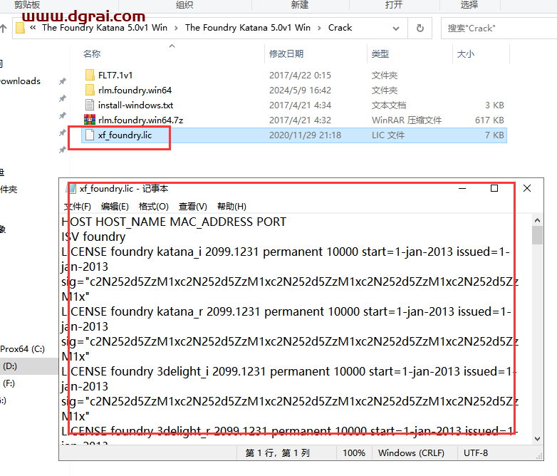The width and height of the screenshot is (557, 476).
Task: Select the rlm.foundry.win64.7z WinRAR icon
Action: (90, 120)
